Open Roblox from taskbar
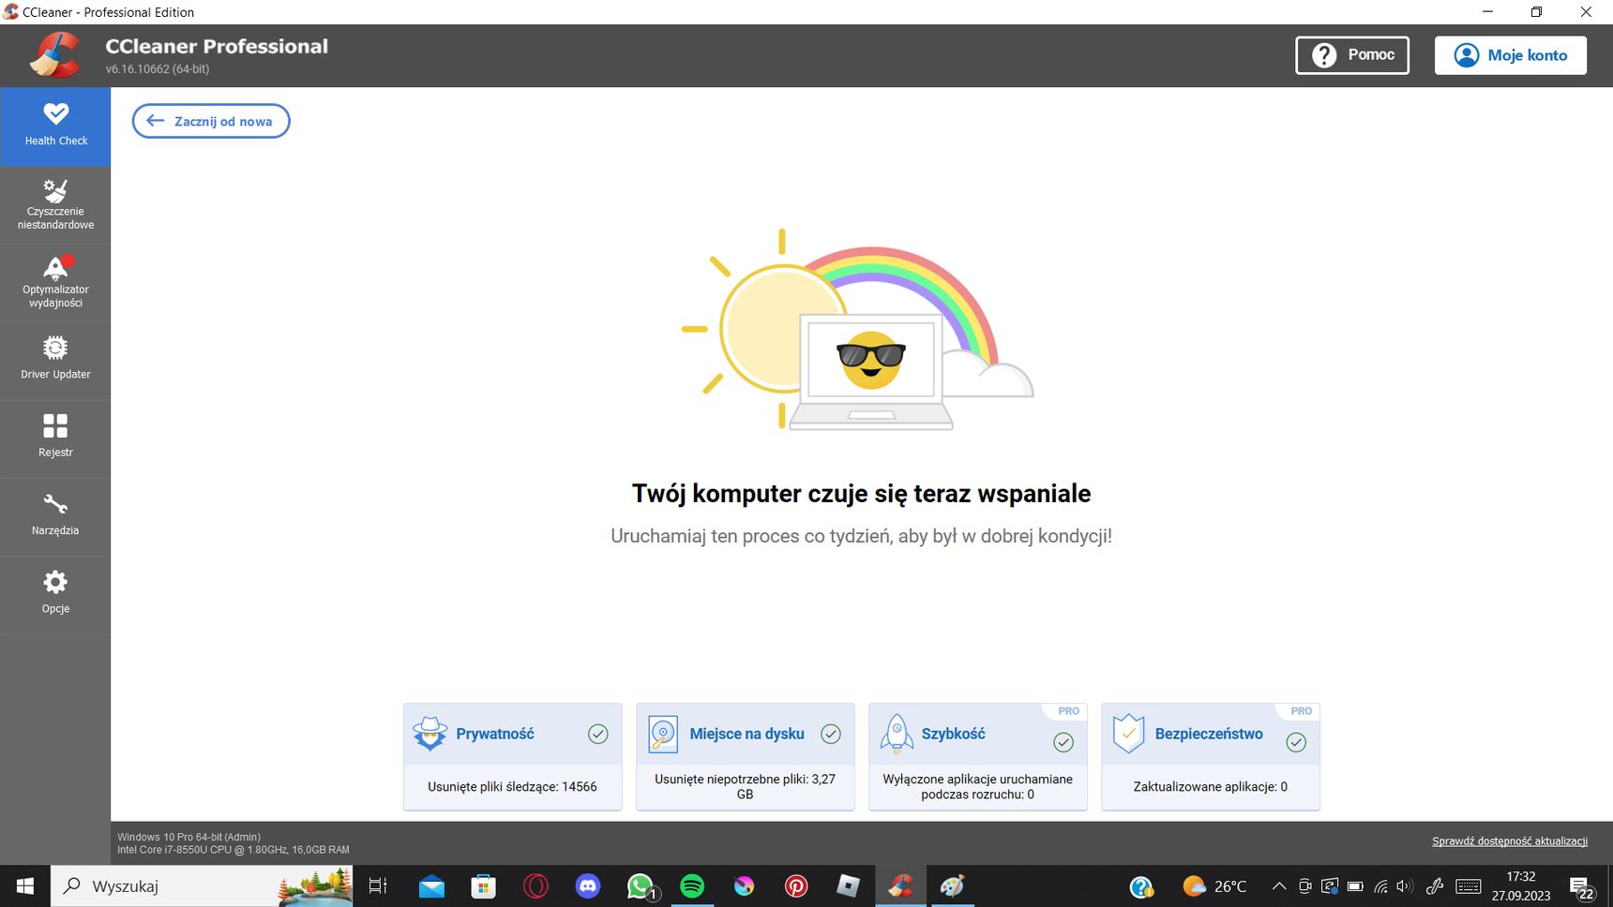This screenshot has width=1613, height=907. pos(849,886)
